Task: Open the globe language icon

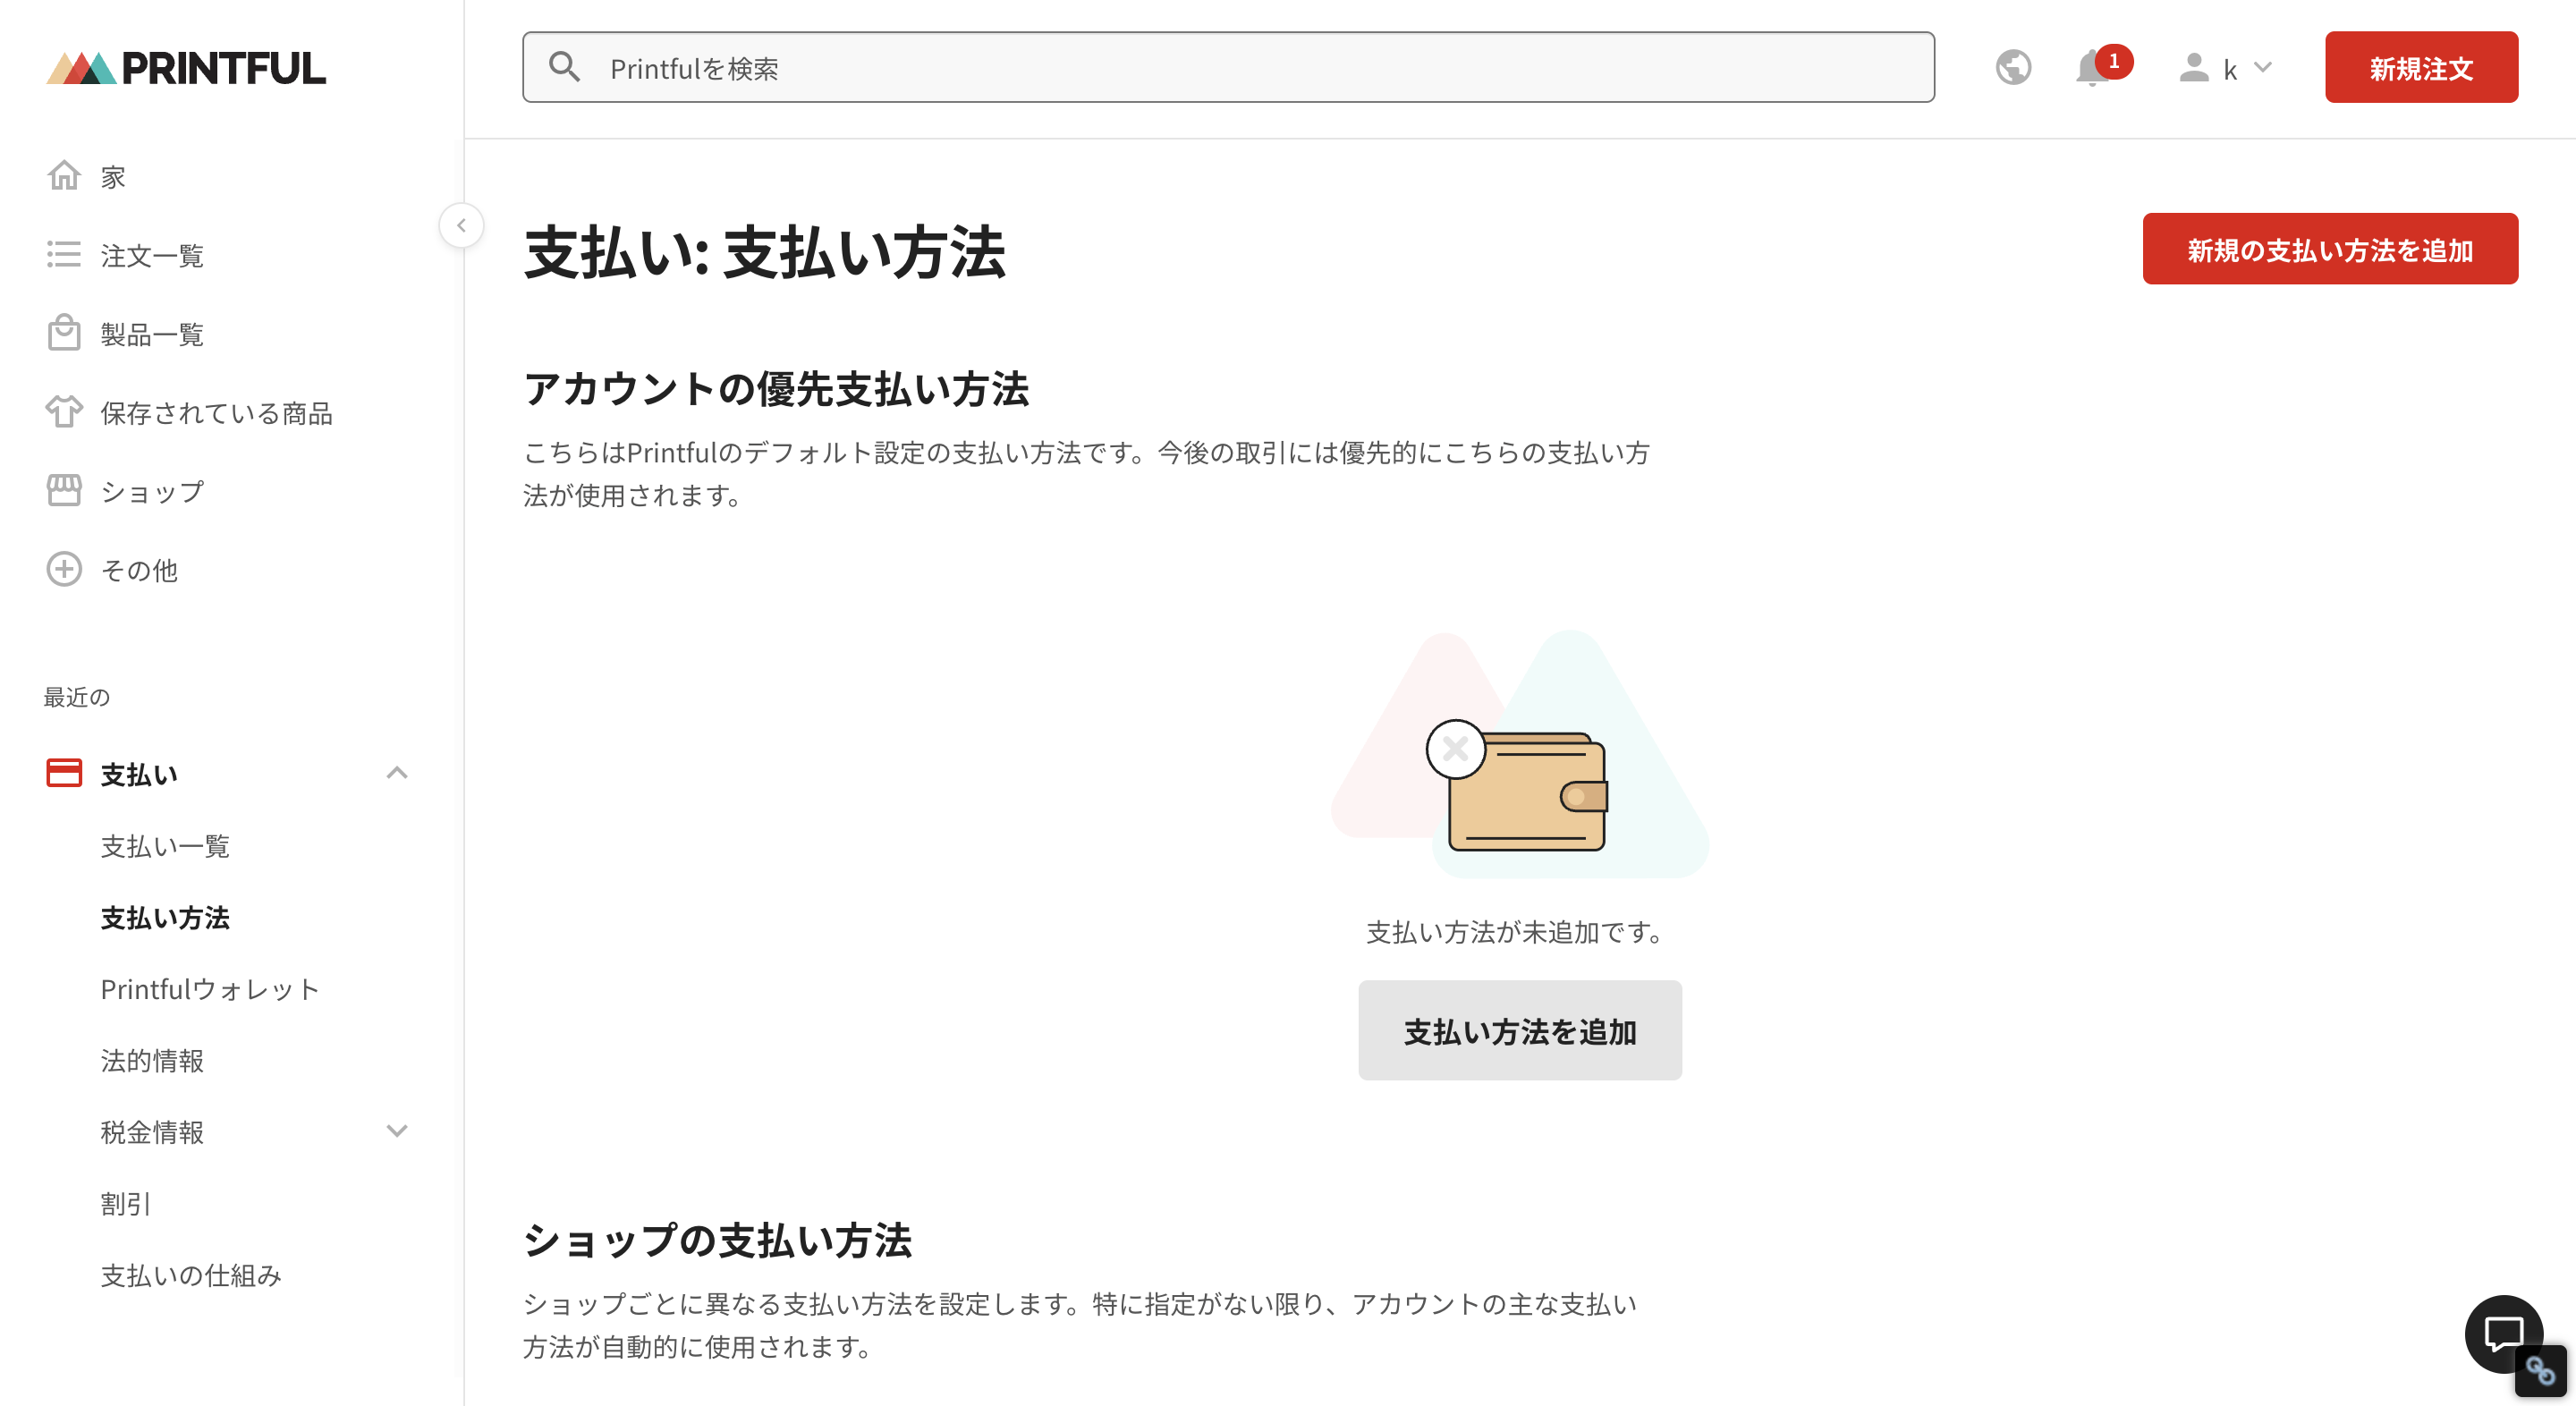Action: tap(2013, 67)
